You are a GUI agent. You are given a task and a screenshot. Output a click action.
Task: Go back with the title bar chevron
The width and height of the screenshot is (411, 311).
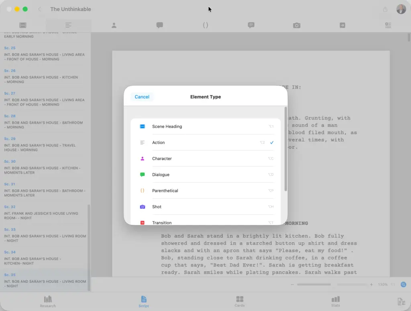pyautogui.click(x=40, y=9)
